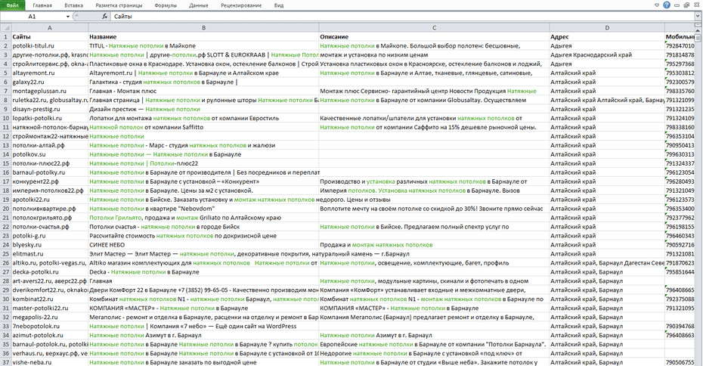Screen dimensions: 703x366
Task: Select cell galaxy22.ru
Action: [50, 82]
